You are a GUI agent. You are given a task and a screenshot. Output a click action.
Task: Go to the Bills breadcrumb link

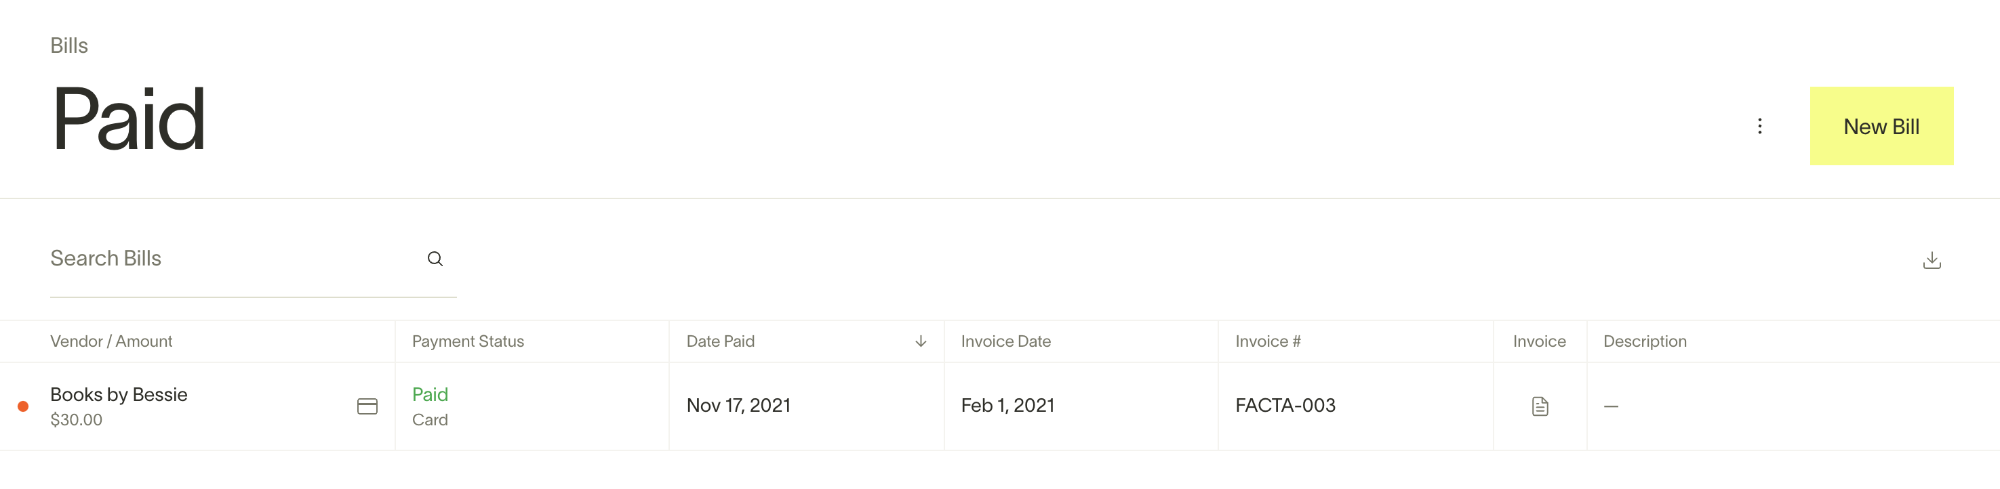pyautogui.click(x=69, y=46)
